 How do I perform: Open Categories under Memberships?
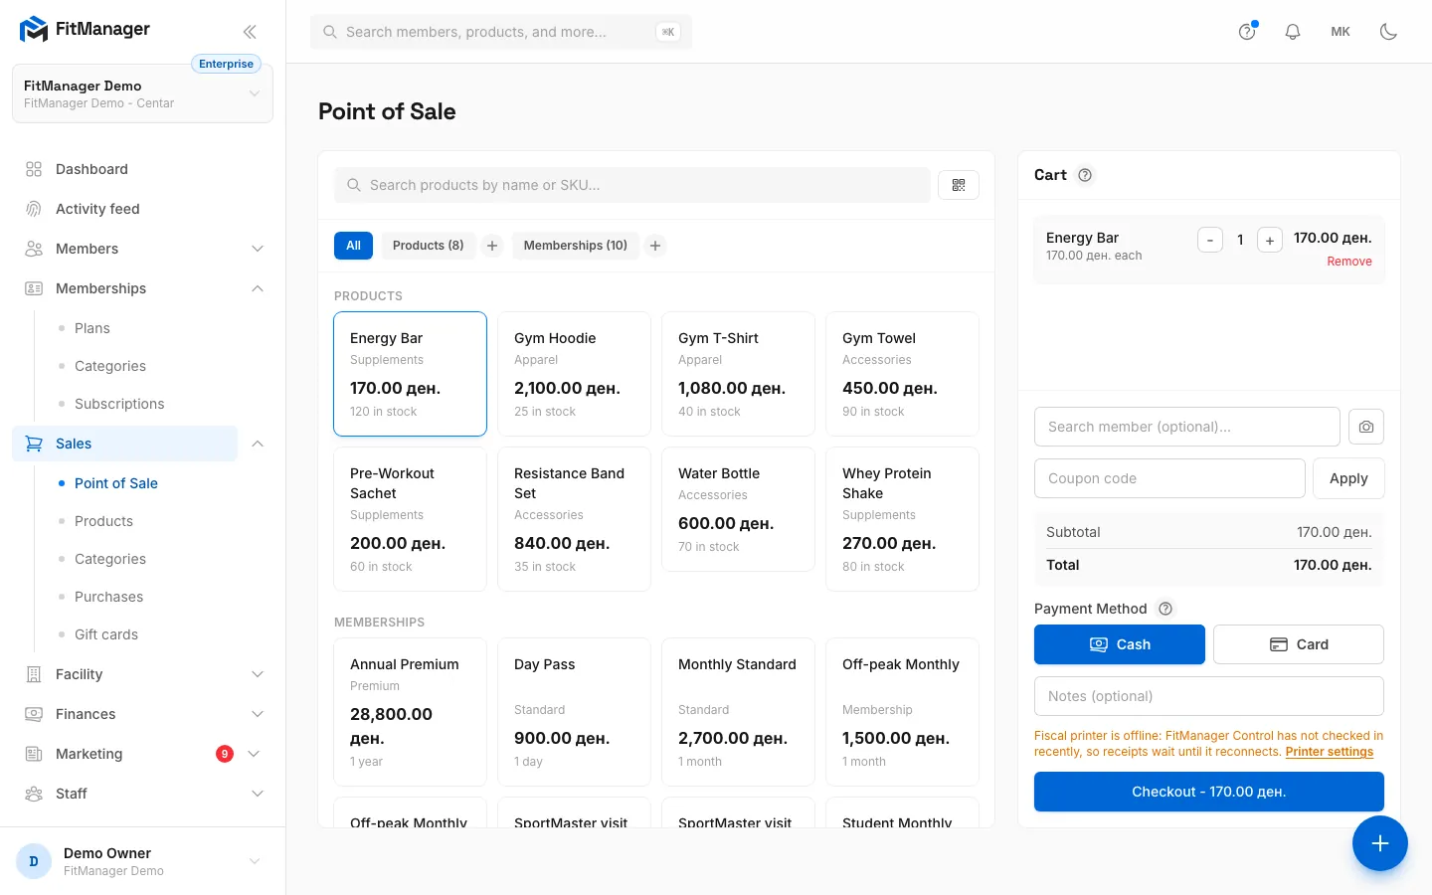[x=110, y=366]
